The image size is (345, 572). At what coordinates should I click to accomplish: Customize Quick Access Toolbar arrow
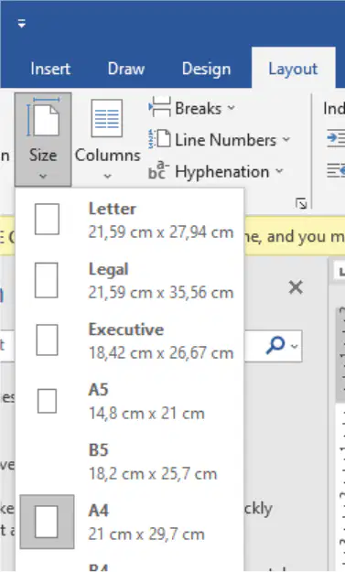(22, 24)
